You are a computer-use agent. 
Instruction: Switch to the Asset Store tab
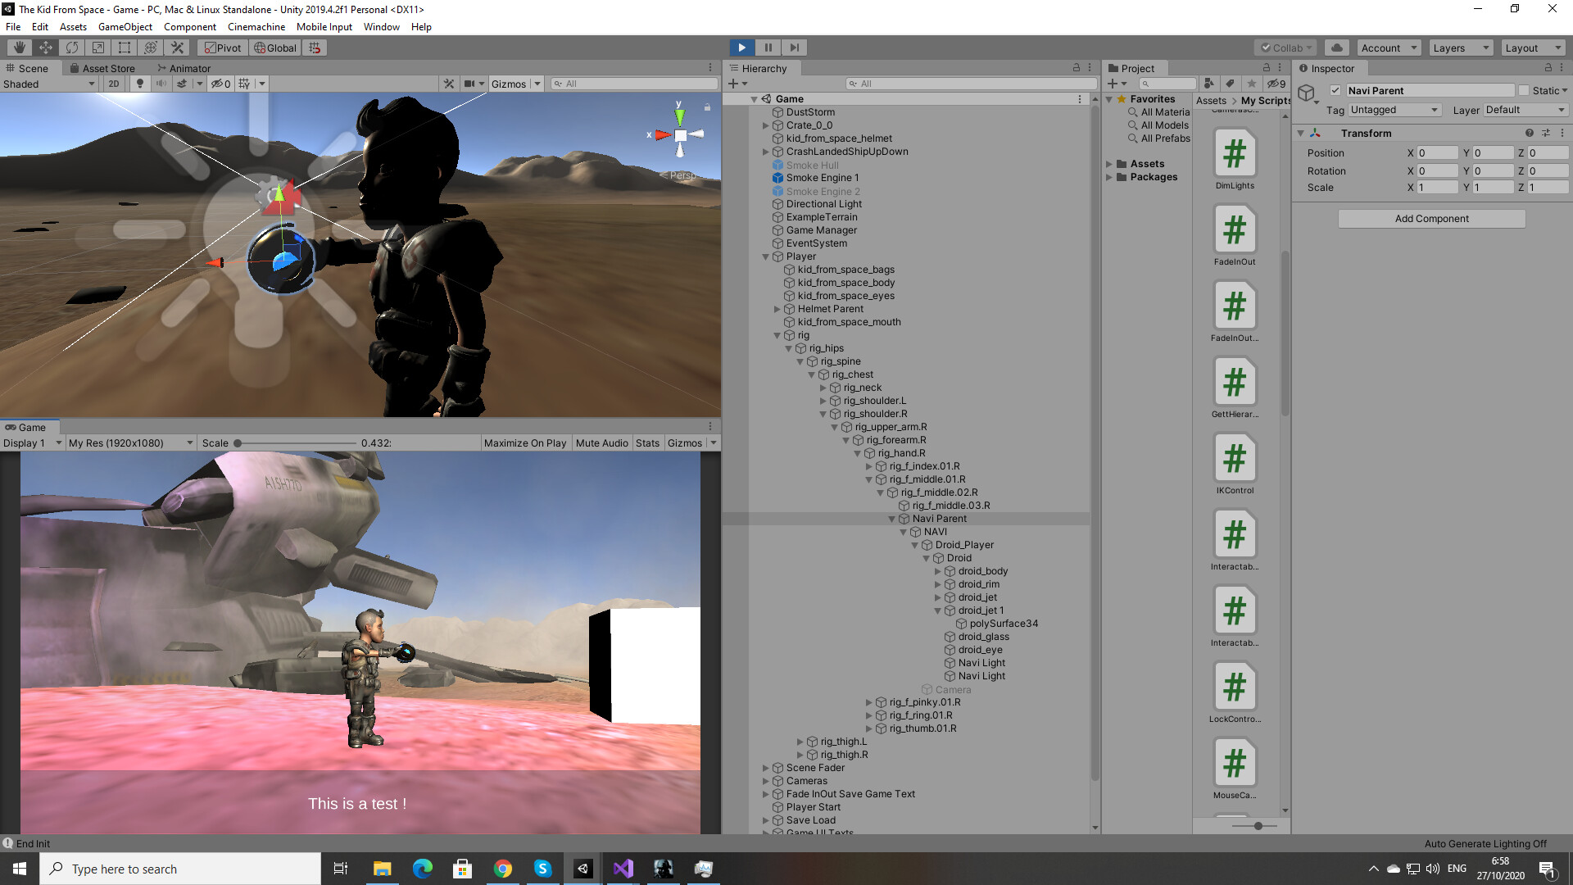coord(102,69)
